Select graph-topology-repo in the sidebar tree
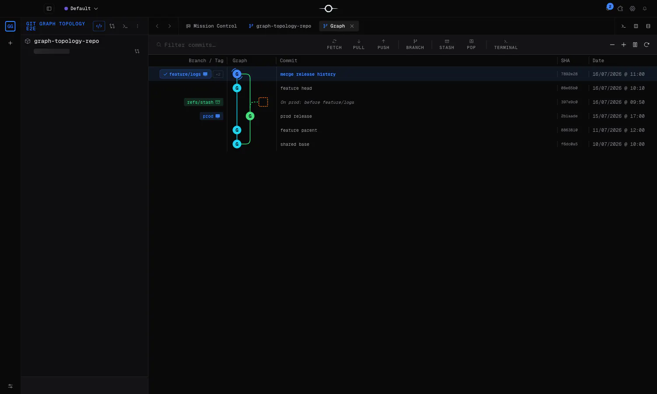Viewport: 657px width, 394px height. click(x=67, y=41)
